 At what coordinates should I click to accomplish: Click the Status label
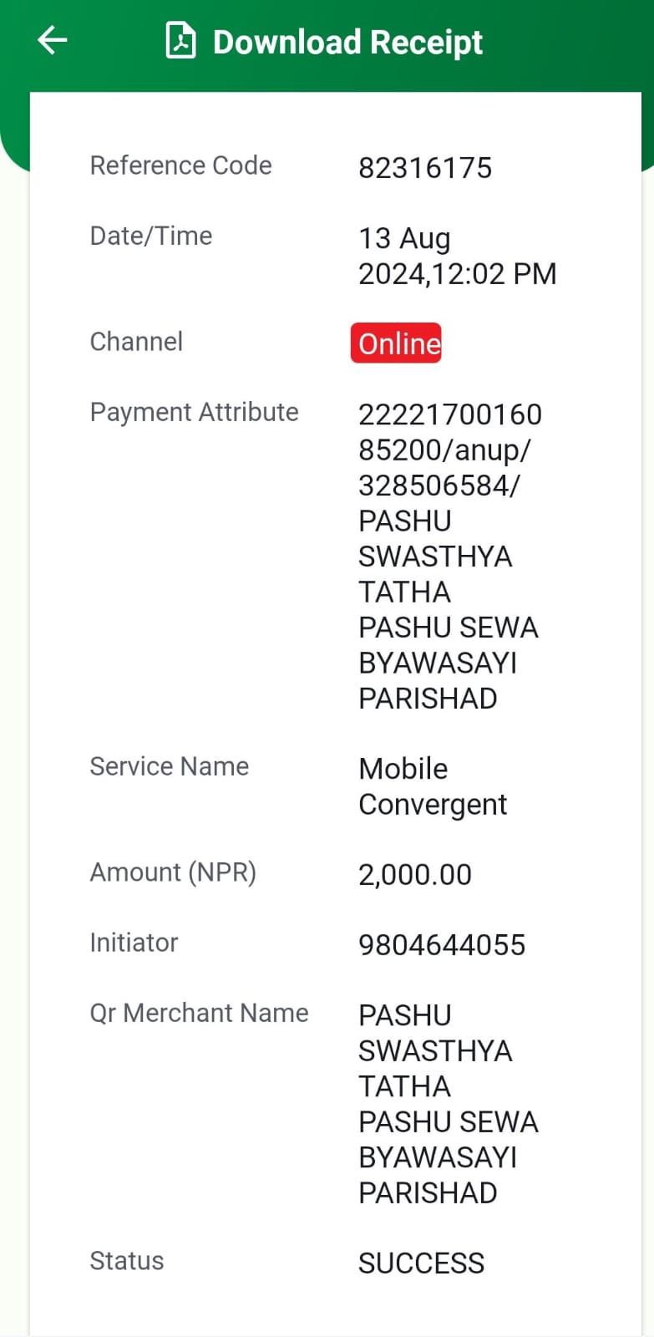[127, 1261]
